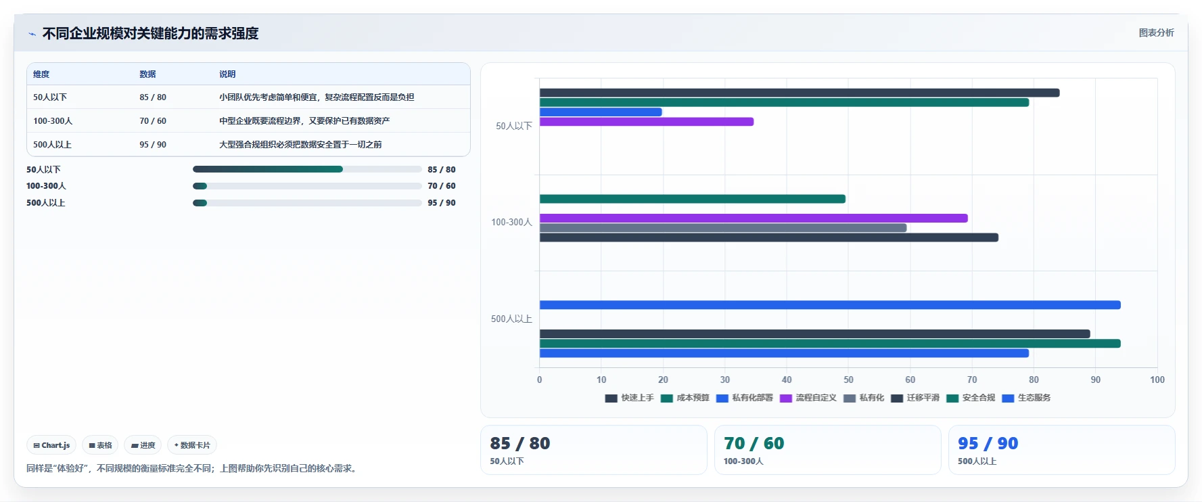
Task: Click the Chart.js tag chip
Action: click(x=51, y=445)
